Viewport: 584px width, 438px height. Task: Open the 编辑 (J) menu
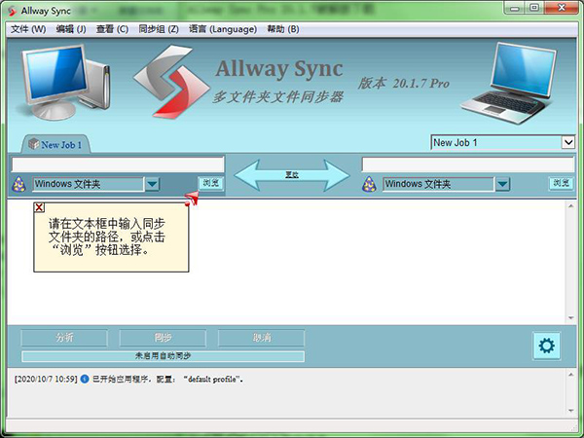(71, 29)
